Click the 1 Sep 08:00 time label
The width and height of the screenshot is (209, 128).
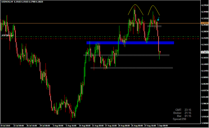coord(163,126)
